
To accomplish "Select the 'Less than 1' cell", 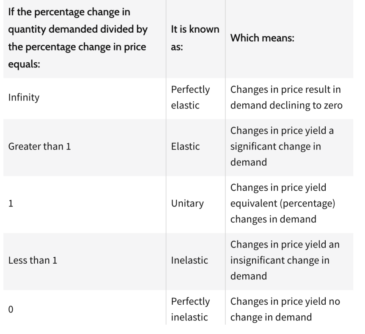I will click(x=33, y=260).
